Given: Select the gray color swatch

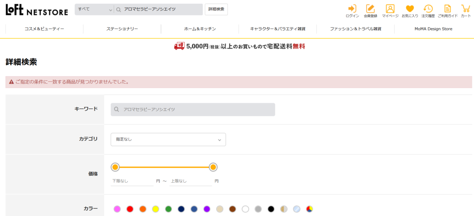Looking at the screenshot, I should tap(258, 209).
